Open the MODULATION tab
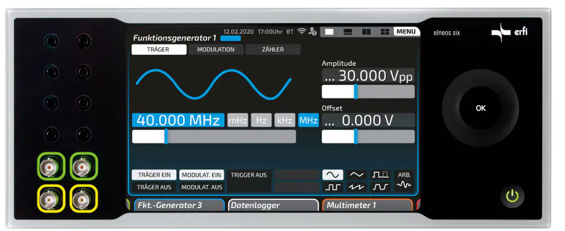This screenshot has width=565, height=231. coord(216,50)
